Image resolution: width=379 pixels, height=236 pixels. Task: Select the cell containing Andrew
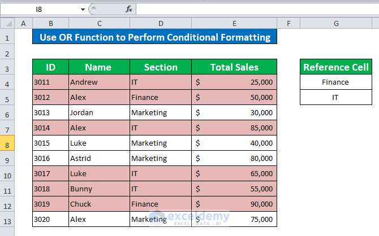pyautogui.click(x=99, y=82)
